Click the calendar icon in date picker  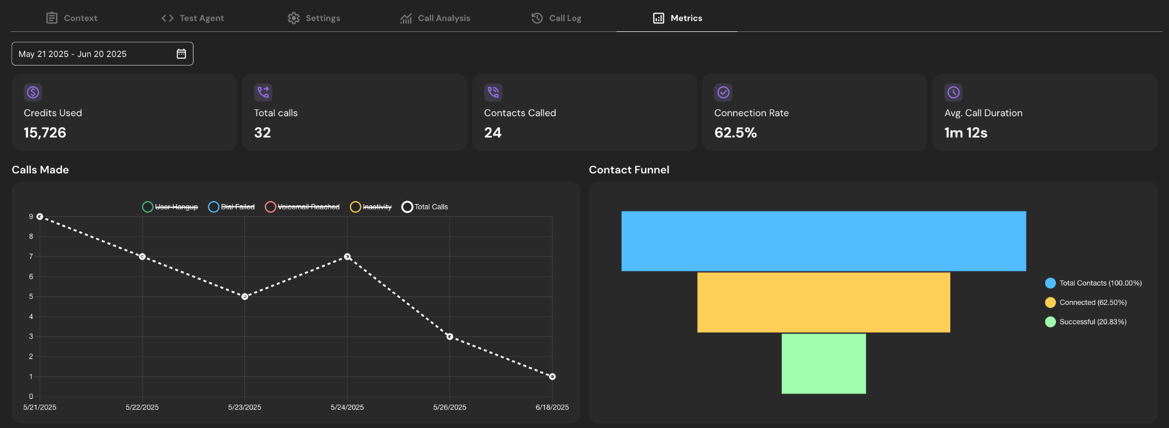[x=181, y=54]
